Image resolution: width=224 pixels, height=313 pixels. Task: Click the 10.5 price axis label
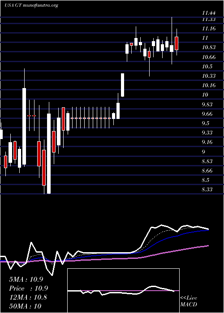click(x=207, y=67)
